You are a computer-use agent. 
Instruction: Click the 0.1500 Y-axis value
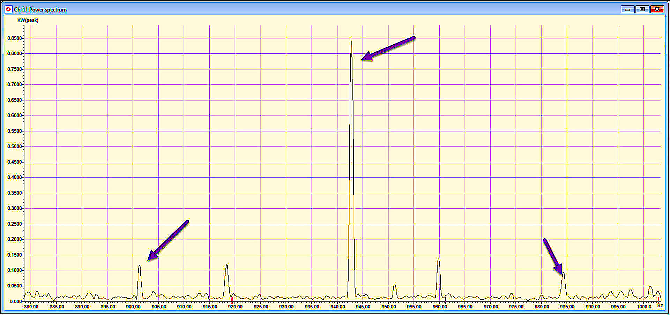(15, 255)
